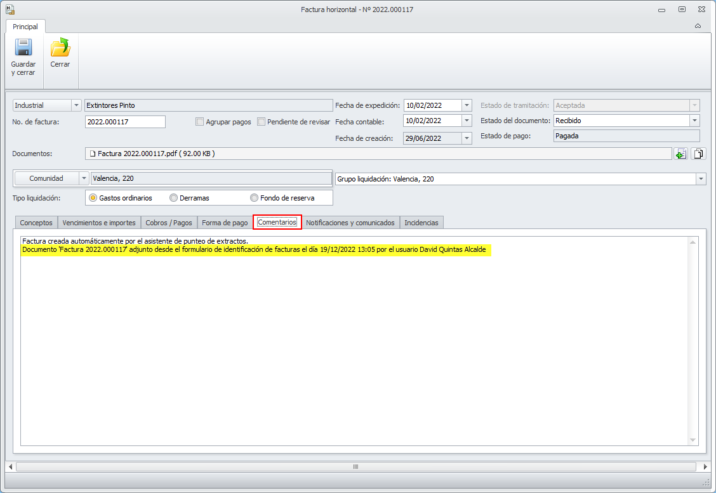Select the Gastos ordinarios radio option
The height and width of the screenshot is (493, 716).
tap(93, 198)
